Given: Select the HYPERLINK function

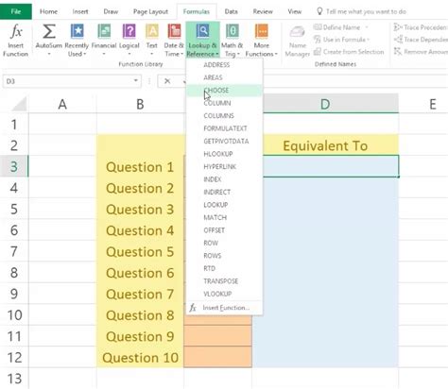Looking at the screenshot, I should 224,166.
